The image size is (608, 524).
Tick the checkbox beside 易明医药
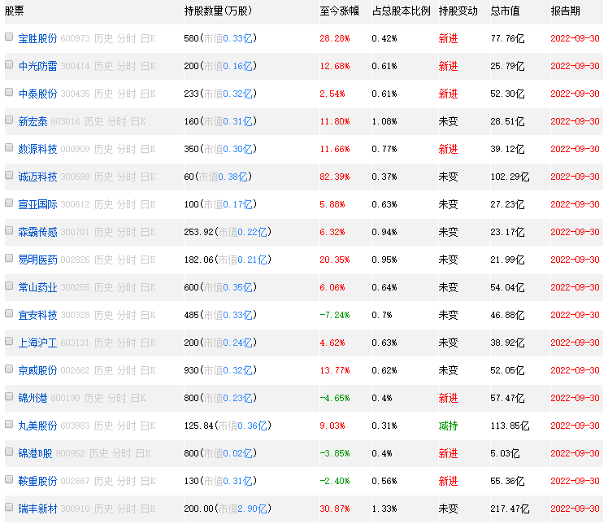[x=9, y=258]
